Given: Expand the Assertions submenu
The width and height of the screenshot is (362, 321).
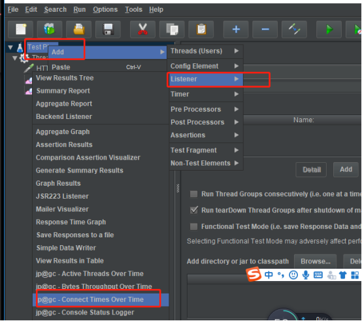Looking at the screenshot, I should (x=206, y=135).
